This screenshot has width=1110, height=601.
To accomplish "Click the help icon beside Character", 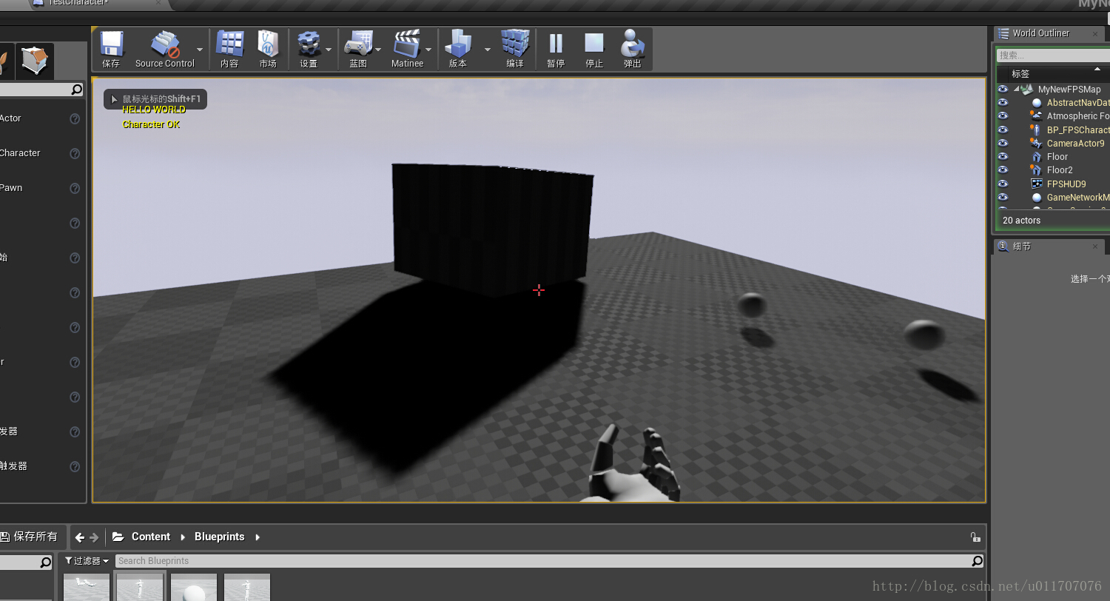I will coord(75,153).
